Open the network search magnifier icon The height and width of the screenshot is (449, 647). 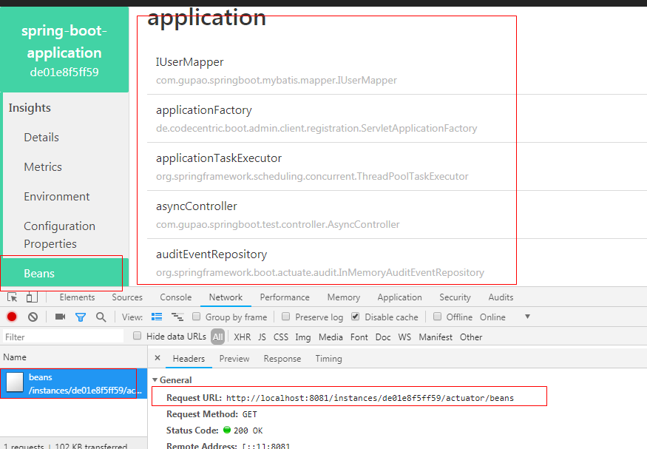pyautogui.click(x=101, y=317)
